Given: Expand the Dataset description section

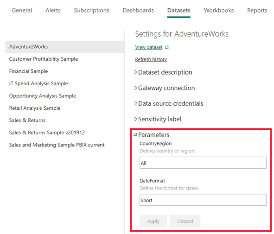Looking at the screenshot, I should click(163, 72).
